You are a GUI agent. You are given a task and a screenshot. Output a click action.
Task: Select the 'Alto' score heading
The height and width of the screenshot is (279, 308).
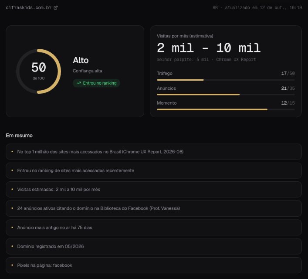coord(81,60)
